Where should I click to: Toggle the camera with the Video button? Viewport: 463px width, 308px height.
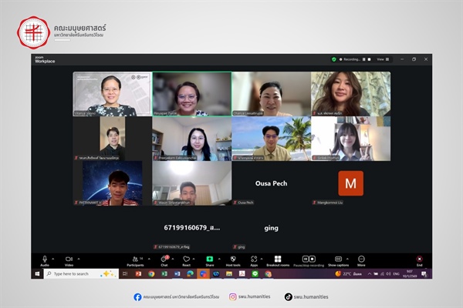coord(69,259)
